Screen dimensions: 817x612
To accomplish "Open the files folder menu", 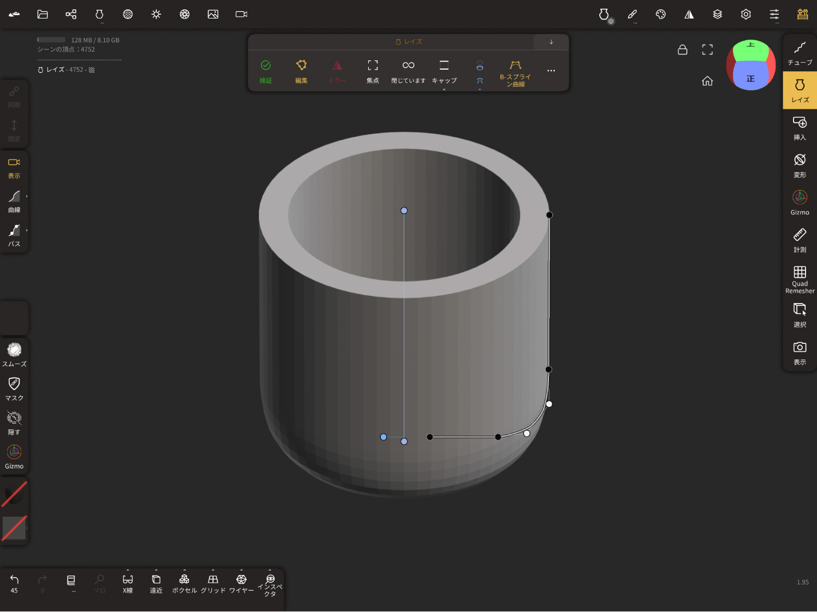I will (x=42, y=14).
